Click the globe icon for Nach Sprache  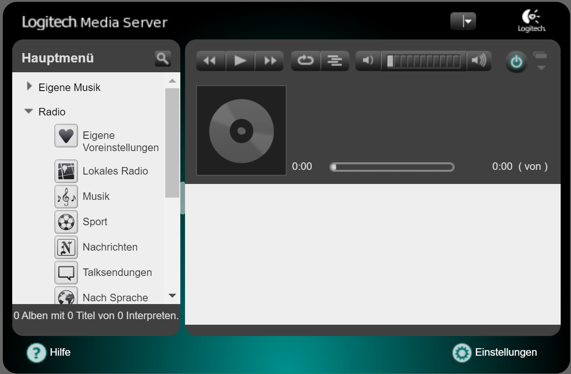pyautogui.click(x=66, y=295)
